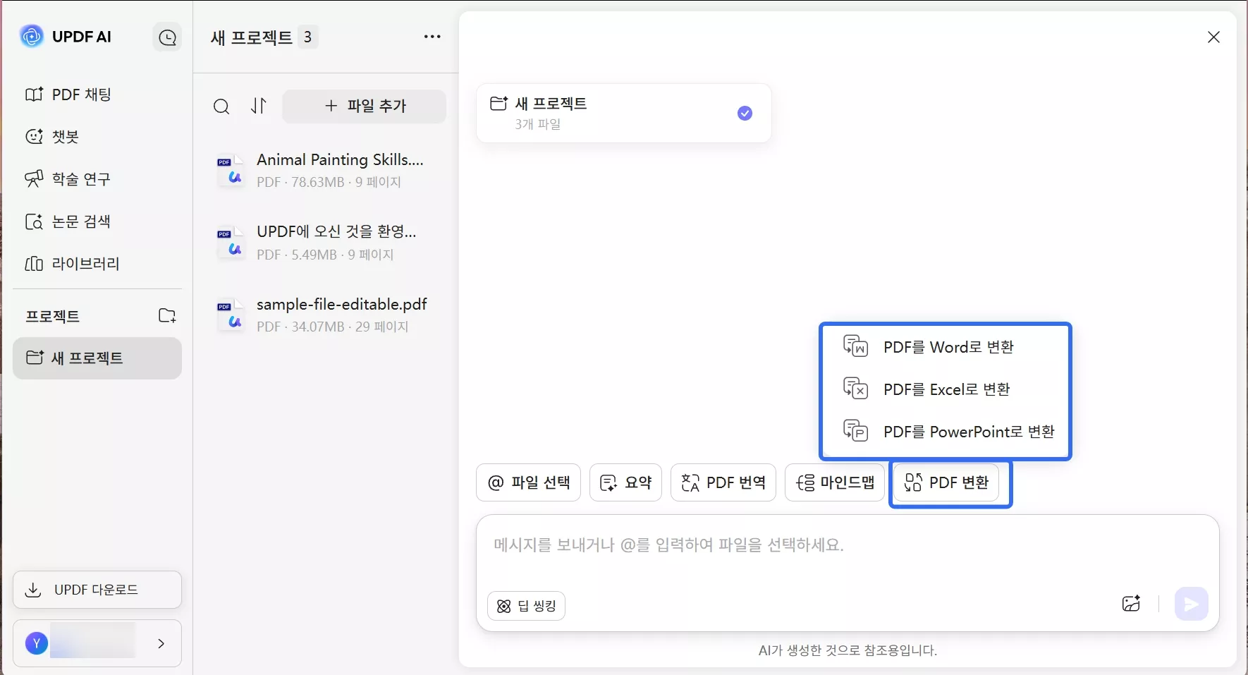The width and height of the screenshot is (1248, 675).
Task: Click the image attachment icon near the send button
Action: coord(1132,604)
